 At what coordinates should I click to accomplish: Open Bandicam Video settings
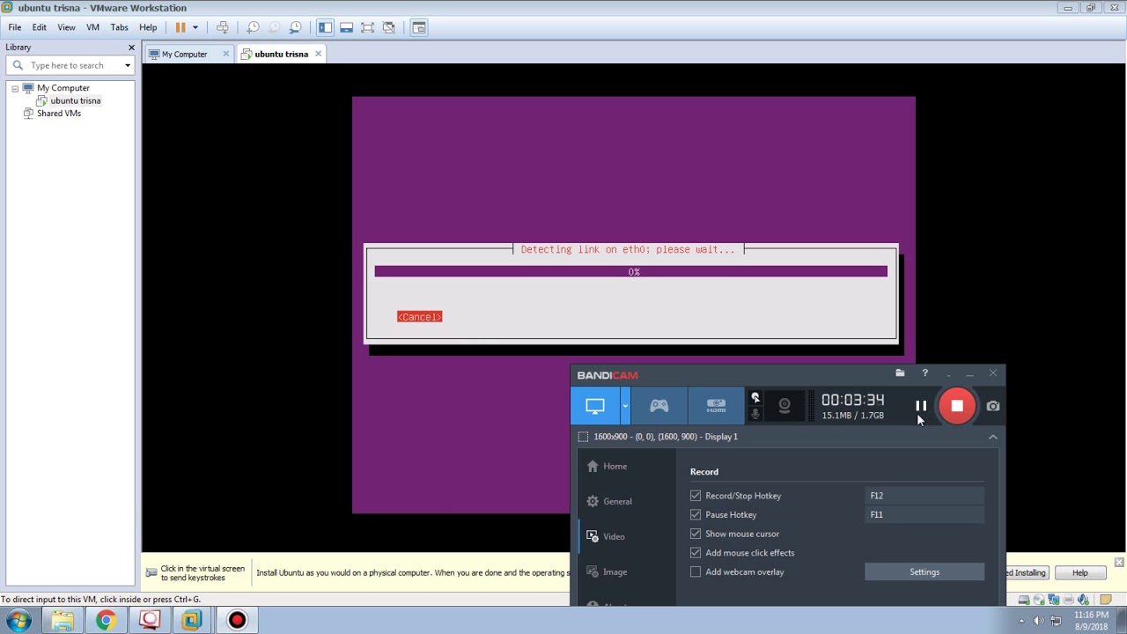point(614,536)
